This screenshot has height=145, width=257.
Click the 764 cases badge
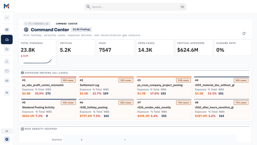(184, 103)
